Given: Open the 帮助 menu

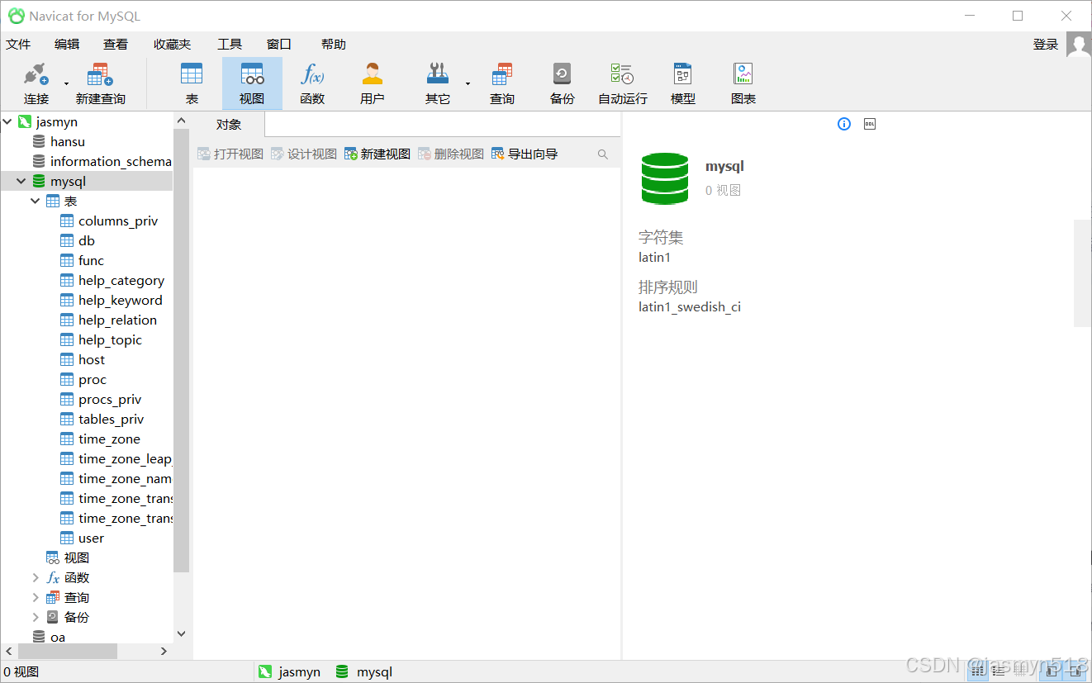Looking at the screenshot, I should coord(334,45).
